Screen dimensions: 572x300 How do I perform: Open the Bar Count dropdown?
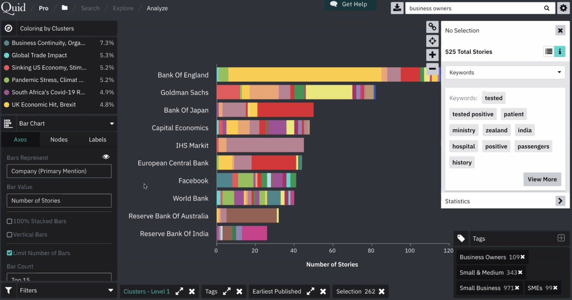tap(59, 277)
